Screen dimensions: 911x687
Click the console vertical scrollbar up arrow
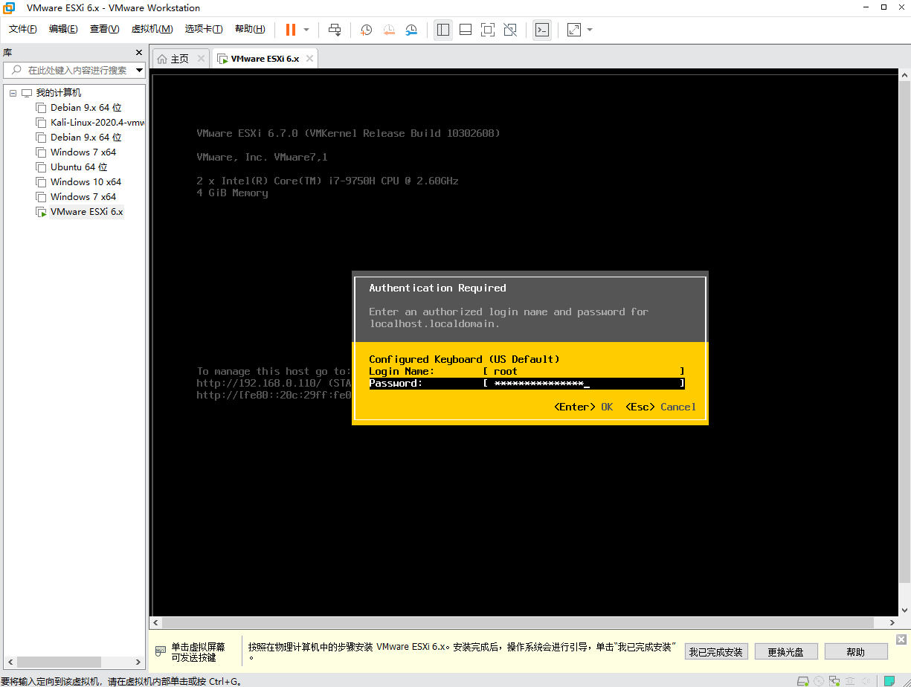(x=904, y=76)
